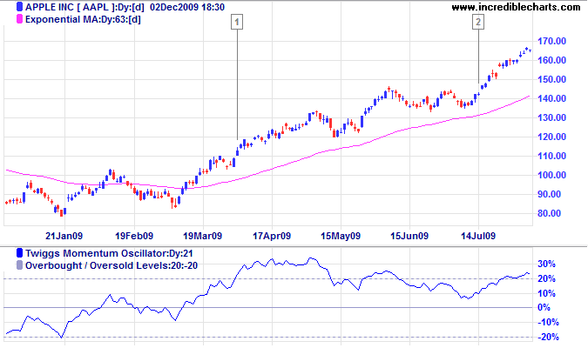This screenshot has width=588, height=348.
Task: Click the 15Jun09 date axis label
Action: tap(409, 236)
